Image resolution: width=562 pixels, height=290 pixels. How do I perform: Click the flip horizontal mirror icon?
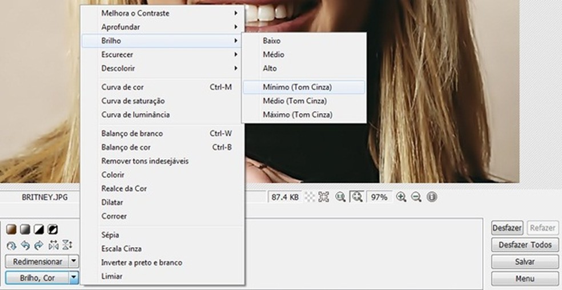(x=54, y=245)
